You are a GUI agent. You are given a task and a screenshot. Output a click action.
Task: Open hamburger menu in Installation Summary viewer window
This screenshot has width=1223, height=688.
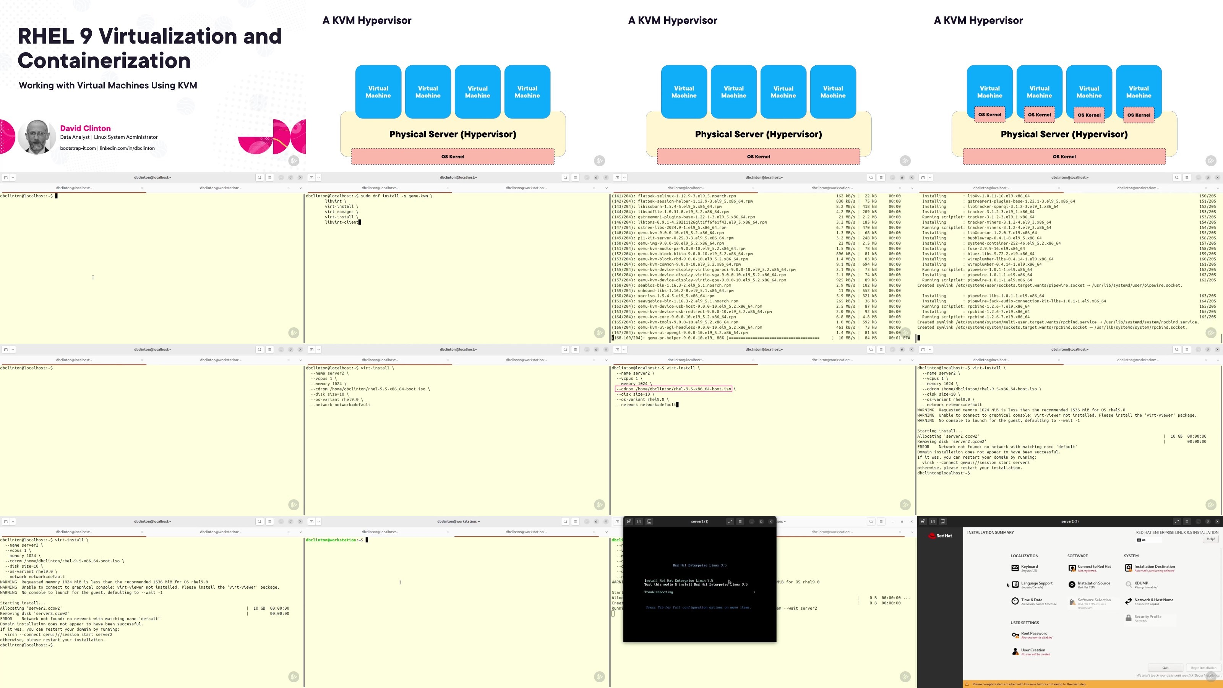[x=1186, y=521]
